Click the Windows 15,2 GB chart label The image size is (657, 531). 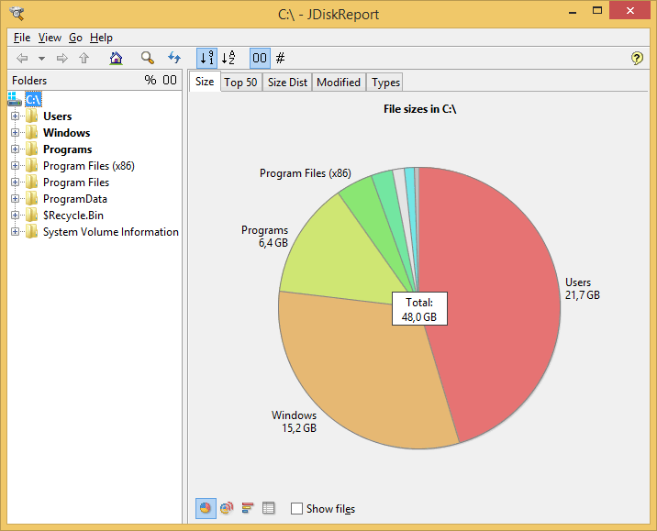pos(295,422)
